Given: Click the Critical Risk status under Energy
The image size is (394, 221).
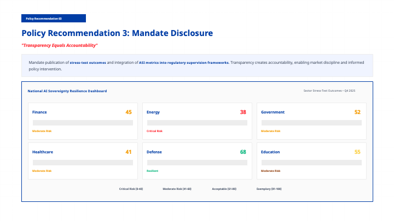Looking at the screenshot, I should pos(154,131).
